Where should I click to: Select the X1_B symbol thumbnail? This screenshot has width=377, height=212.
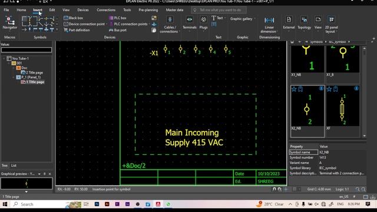[x=343, y=59]
